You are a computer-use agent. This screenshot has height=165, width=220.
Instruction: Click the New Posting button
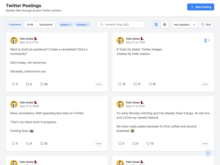pyautogui.click(x=200, y=7)
